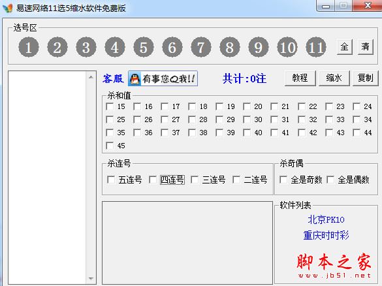Select number ball 1

(x=29, y=47)
